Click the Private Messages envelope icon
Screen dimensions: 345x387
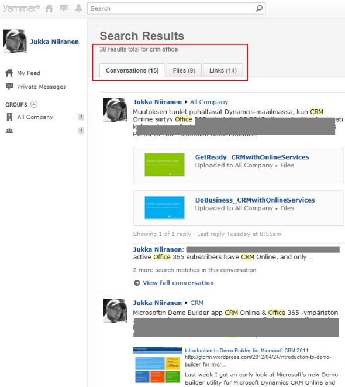pos(9,87)
